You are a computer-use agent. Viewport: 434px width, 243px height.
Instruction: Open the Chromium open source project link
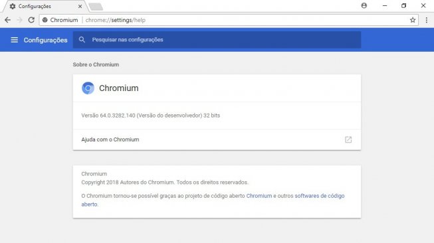coord(259,196)
